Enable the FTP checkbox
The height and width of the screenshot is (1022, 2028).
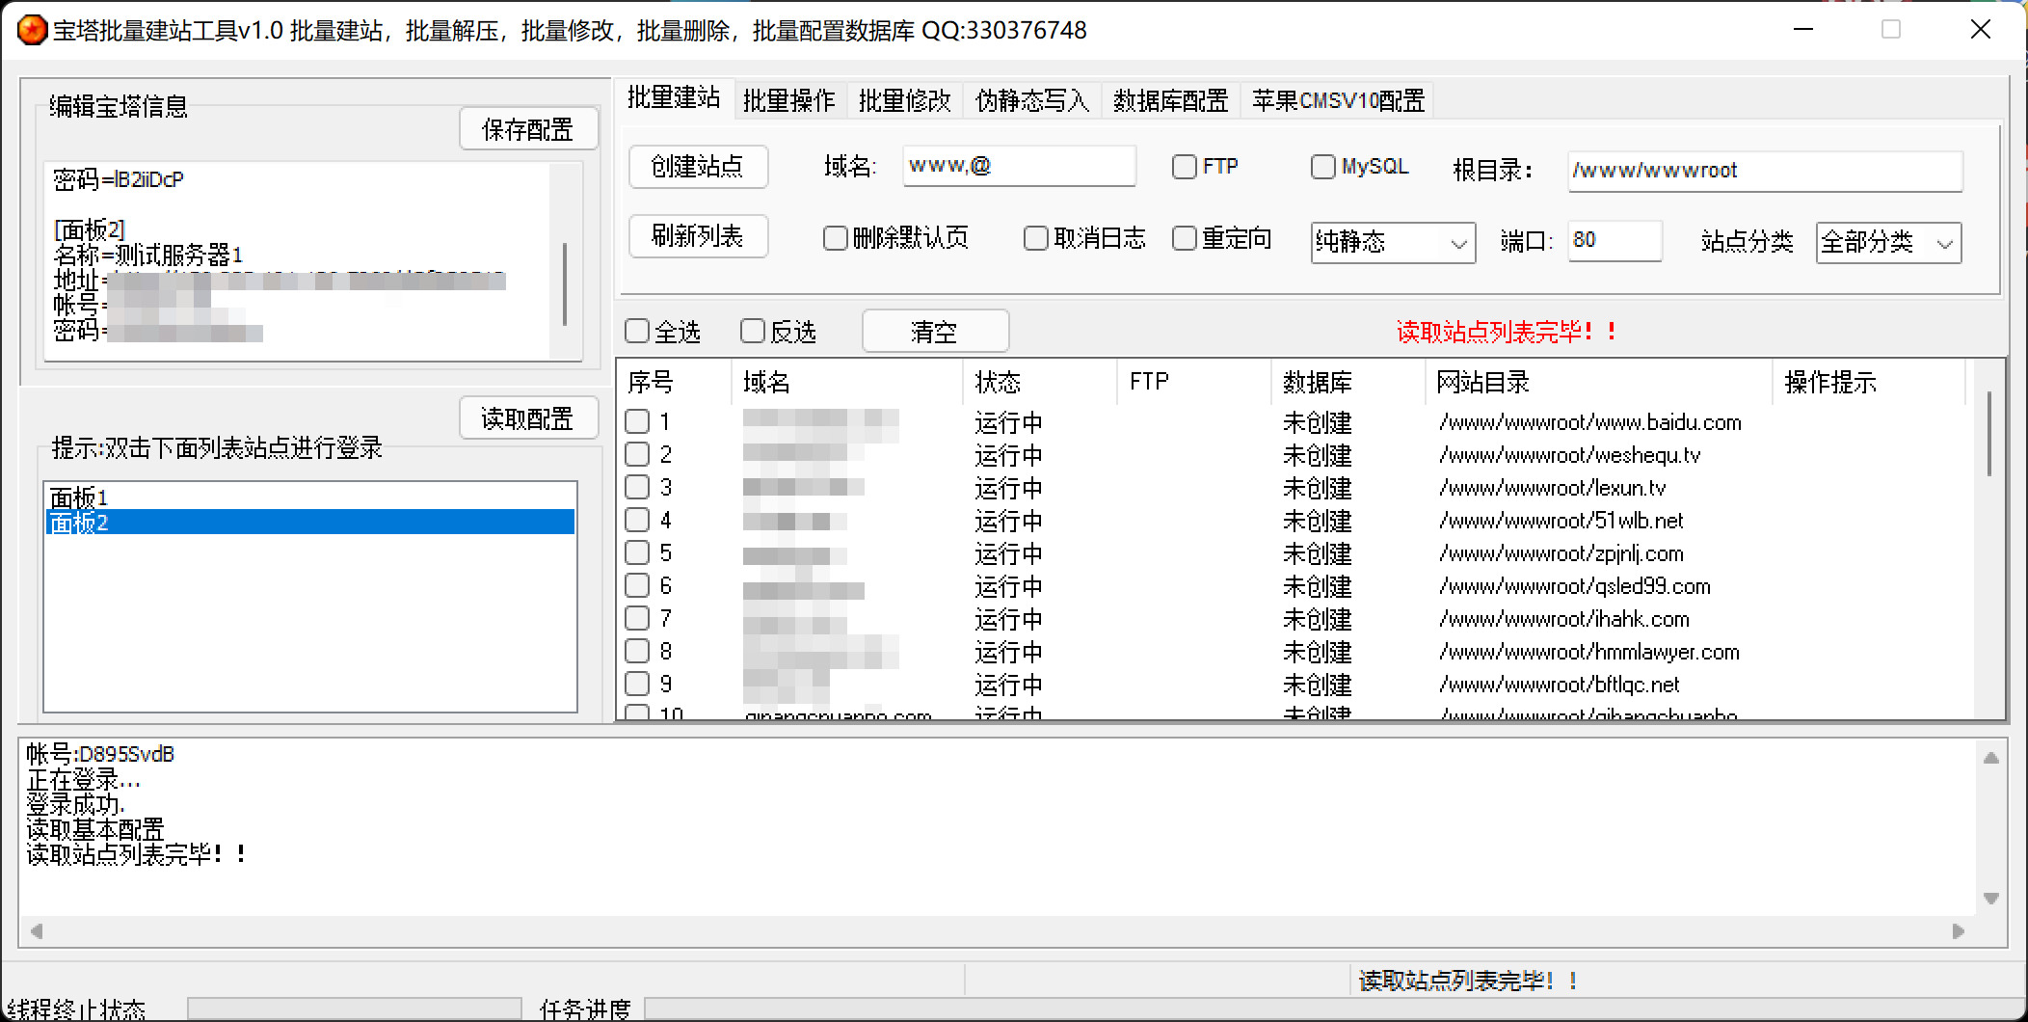tap(1185, 167)
